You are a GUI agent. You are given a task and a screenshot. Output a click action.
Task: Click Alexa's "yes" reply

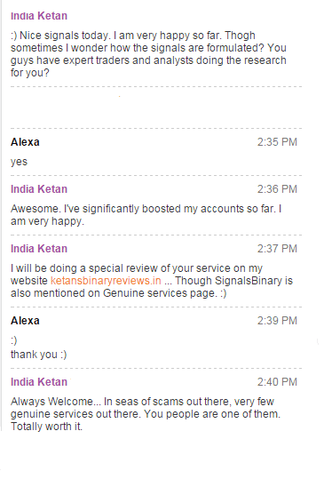(19, 162)
